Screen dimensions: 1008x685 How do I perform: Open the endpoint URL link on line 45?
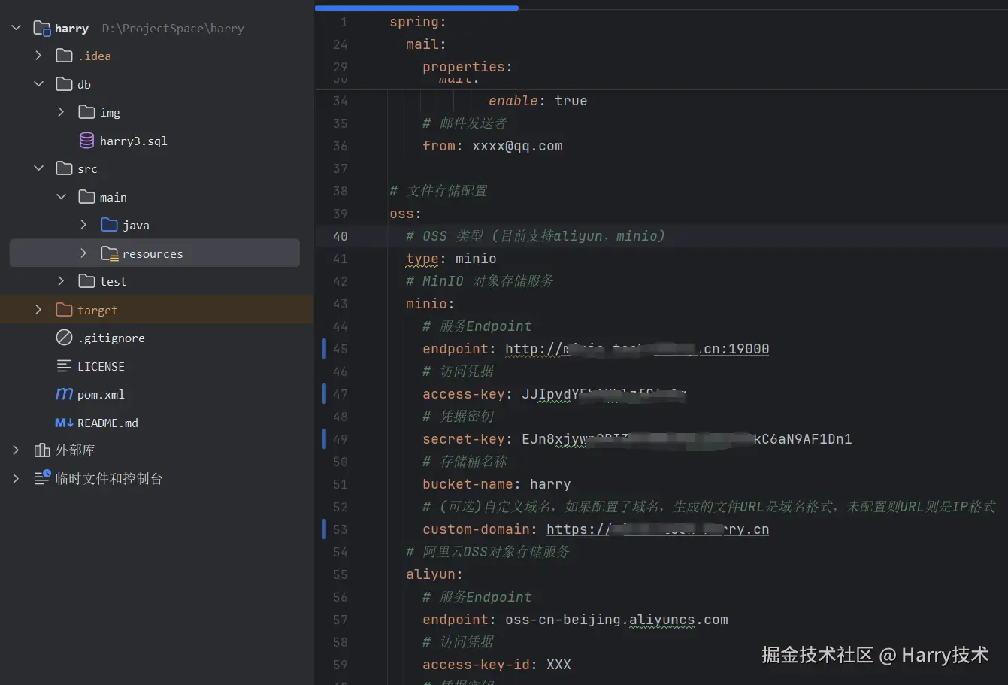pos(637,349)
